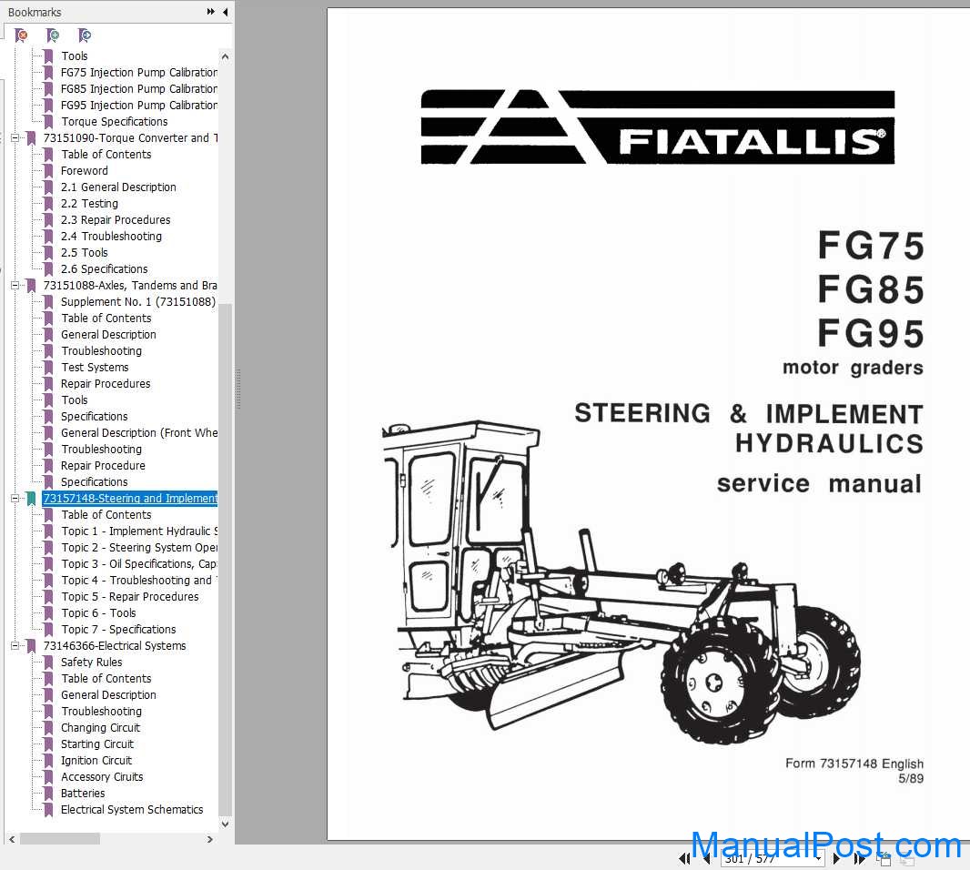The width and height of the screenshot is (970, 870).
Task: Click the bookmark icon beside Test Systems
Action: (x=48, y=368)
